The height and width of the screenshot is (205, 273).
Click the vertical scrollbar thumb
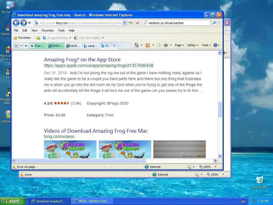220,109
